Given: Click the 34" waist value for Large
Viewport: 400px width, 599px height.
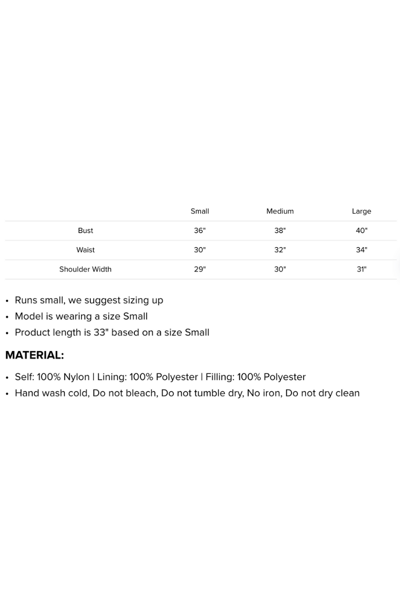Looking at the screenshot, I should click(361, 250).
